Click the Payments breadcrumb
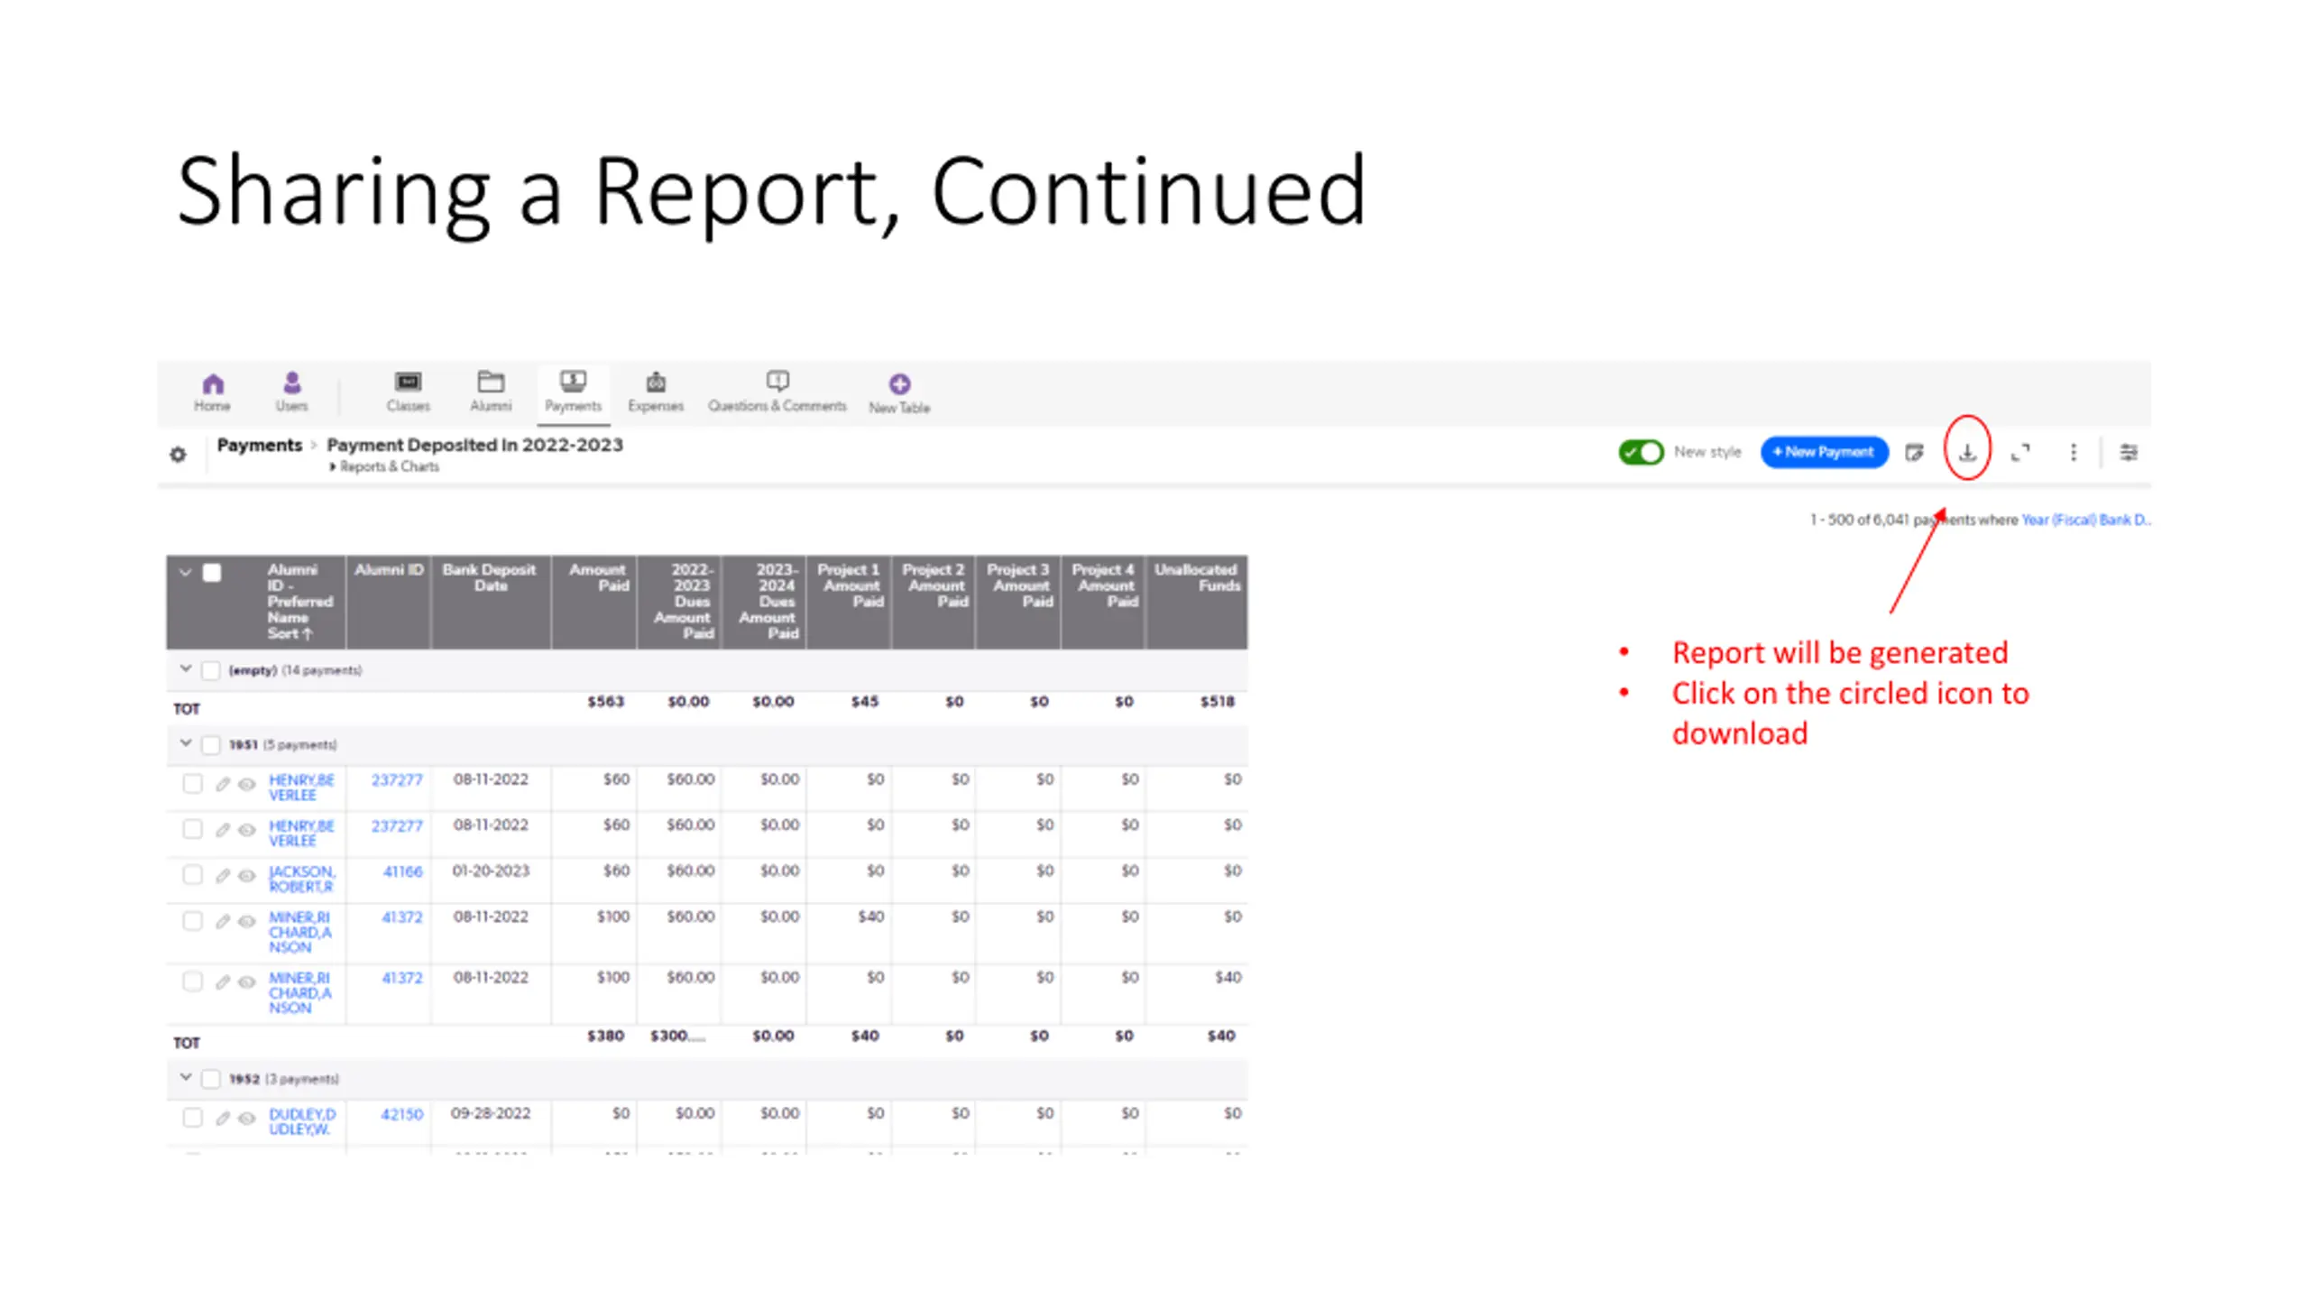Screen dimensions: 2309x1299 click(x=260, y=445)
